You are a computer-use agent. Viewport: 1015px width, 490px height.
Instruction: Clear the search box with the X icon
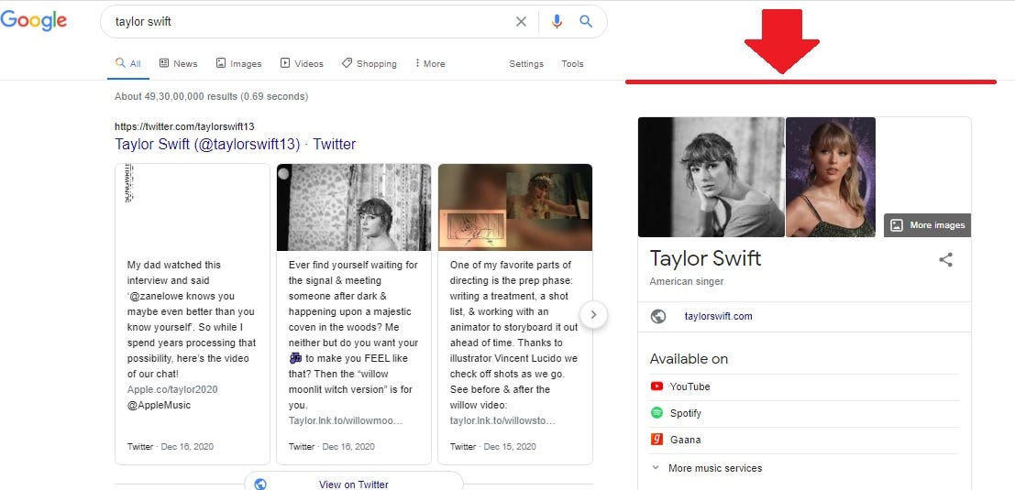pyautogui.click(x=521, y=21)
